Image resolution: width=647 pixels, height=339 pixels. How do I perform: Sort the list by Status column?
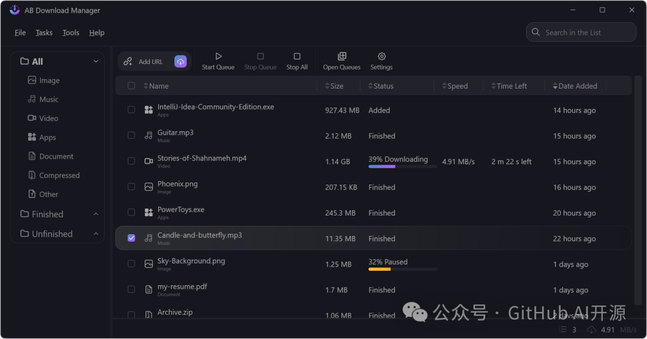[381, 86]
